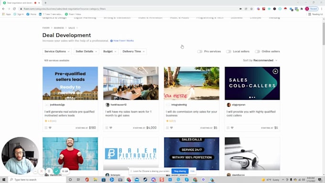Open the Chrome extensions puzzle icon
The width and height of the screenshot is (325, 183).
302,9
